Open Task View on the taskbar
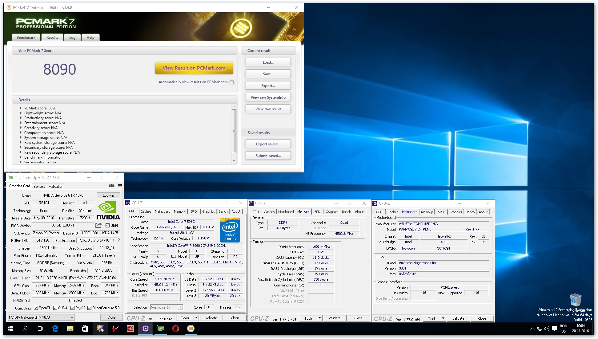Viewport: 598px width, 339px height. tap(40, 329)
